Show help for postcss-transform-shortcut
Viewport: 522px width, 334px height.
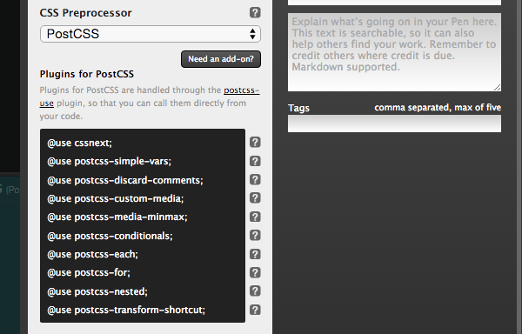pos(255,310)
